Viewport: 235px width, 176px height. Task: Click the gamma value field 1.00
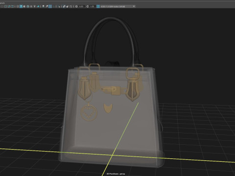click(x=93, y=6)
